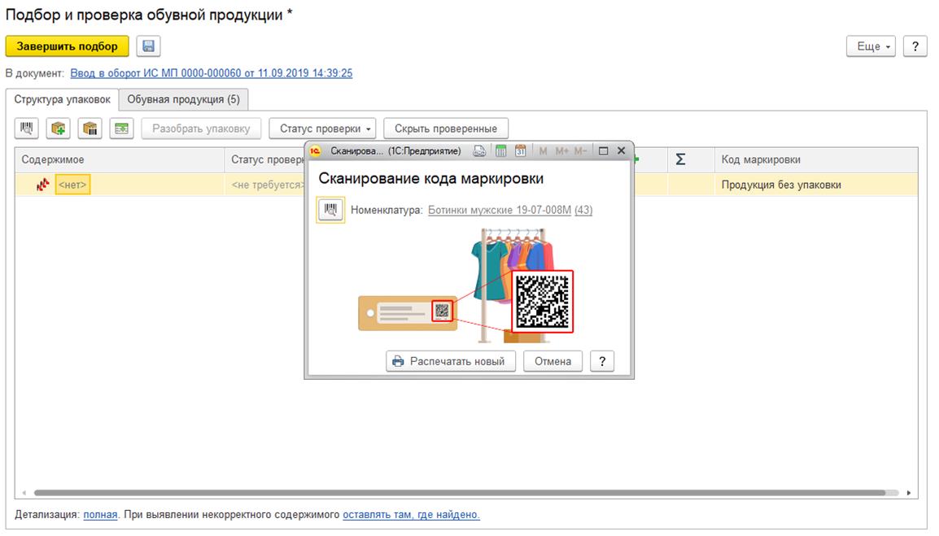The width and height of the screenshot is (939, 536).
Task: Click the Скрыть проверенные button
Action: coord(446,129)
